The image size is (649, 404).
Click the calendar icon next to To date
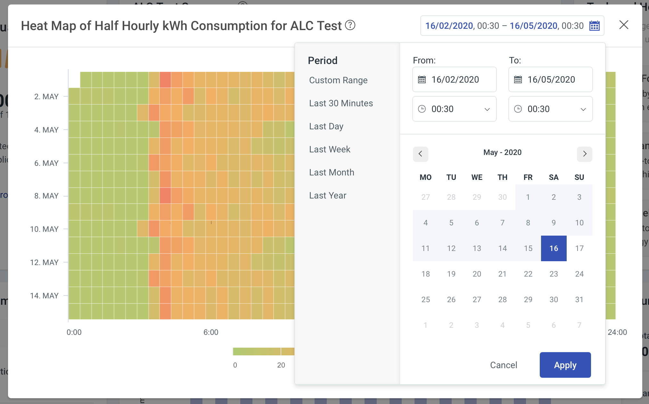[518, 80]
